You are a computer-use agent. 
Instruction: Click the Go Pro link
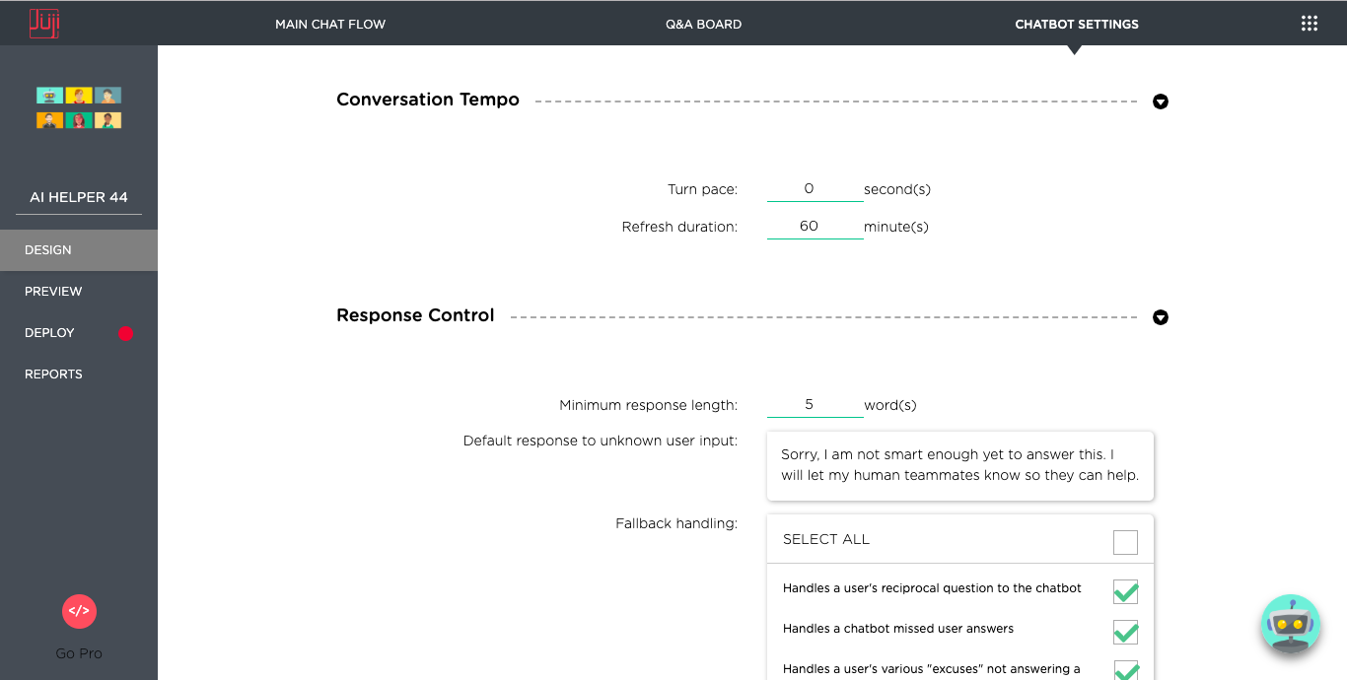pos(79,653)
